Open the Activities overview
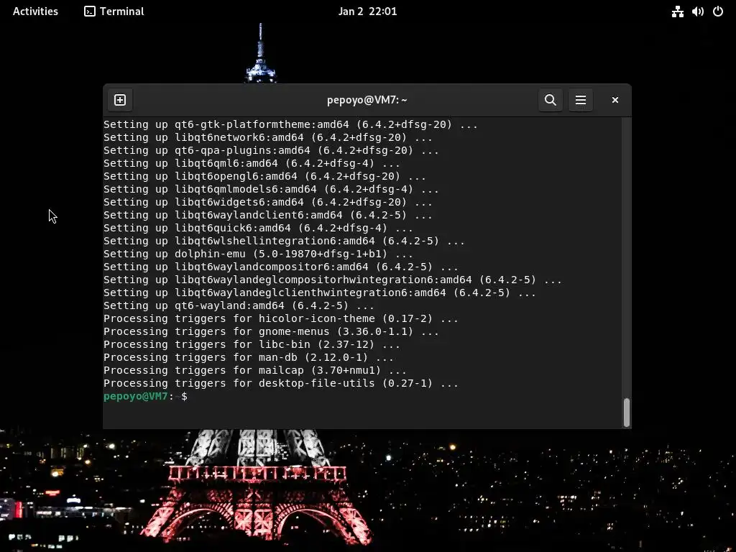 point(35,11)
